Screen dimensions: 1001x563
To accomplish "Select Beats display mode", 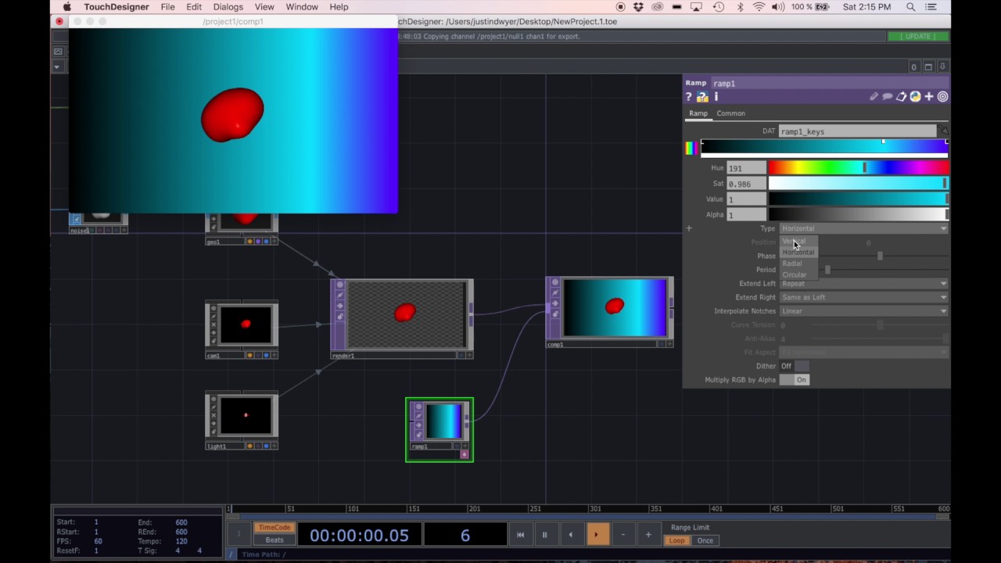I will click(274, 540).
